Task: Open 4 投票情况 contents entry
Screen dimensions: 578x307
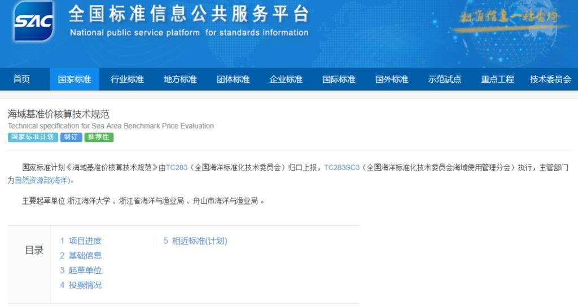Action: click(x=81, y=285)
